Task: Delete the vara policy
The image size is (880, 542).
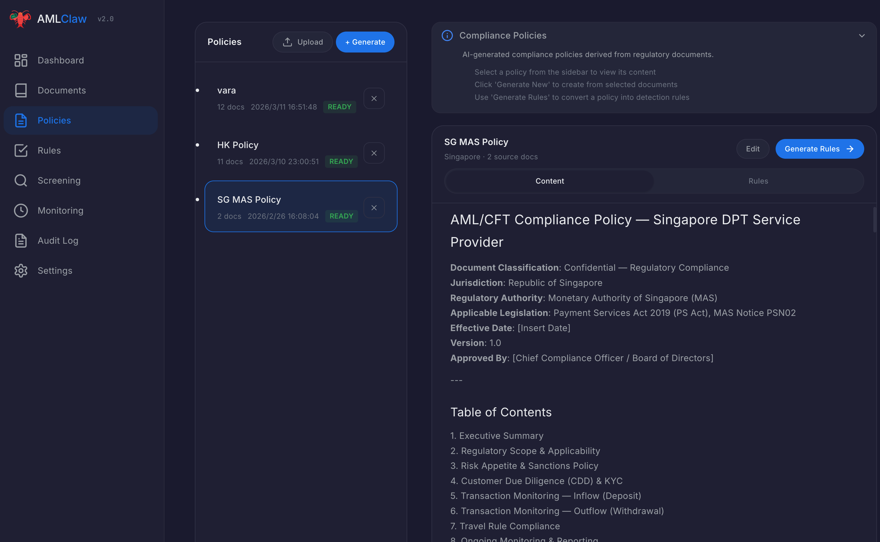Action: tap(374, 98)
